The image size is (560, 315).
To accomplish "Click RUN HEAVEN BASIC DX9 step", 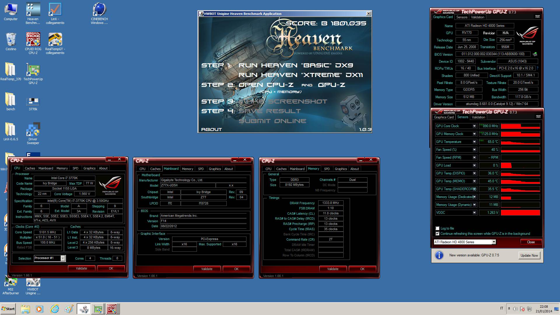I will point(296,65).
